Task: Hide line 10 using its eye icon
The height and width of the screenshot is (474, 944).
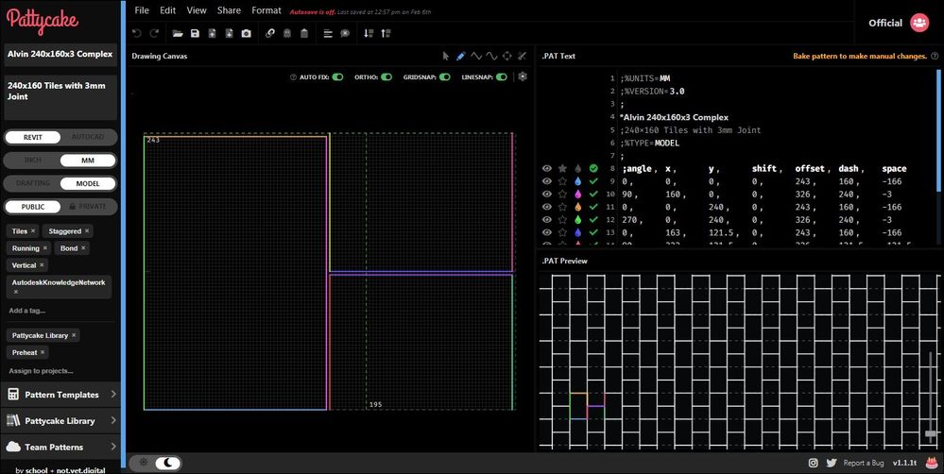Action: point(546,194)
